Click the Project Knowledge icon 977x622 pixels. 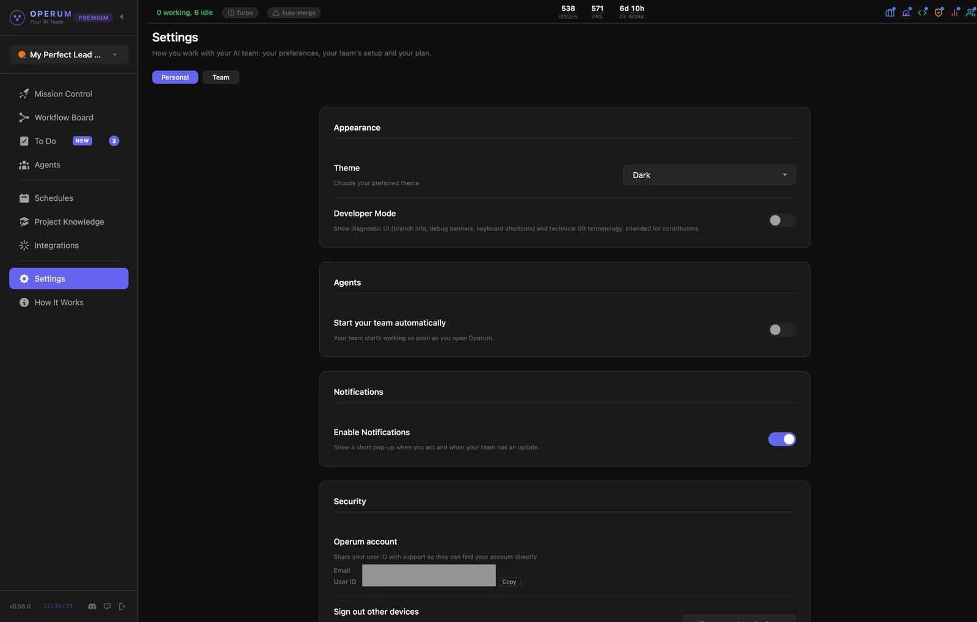pos(24,222)
